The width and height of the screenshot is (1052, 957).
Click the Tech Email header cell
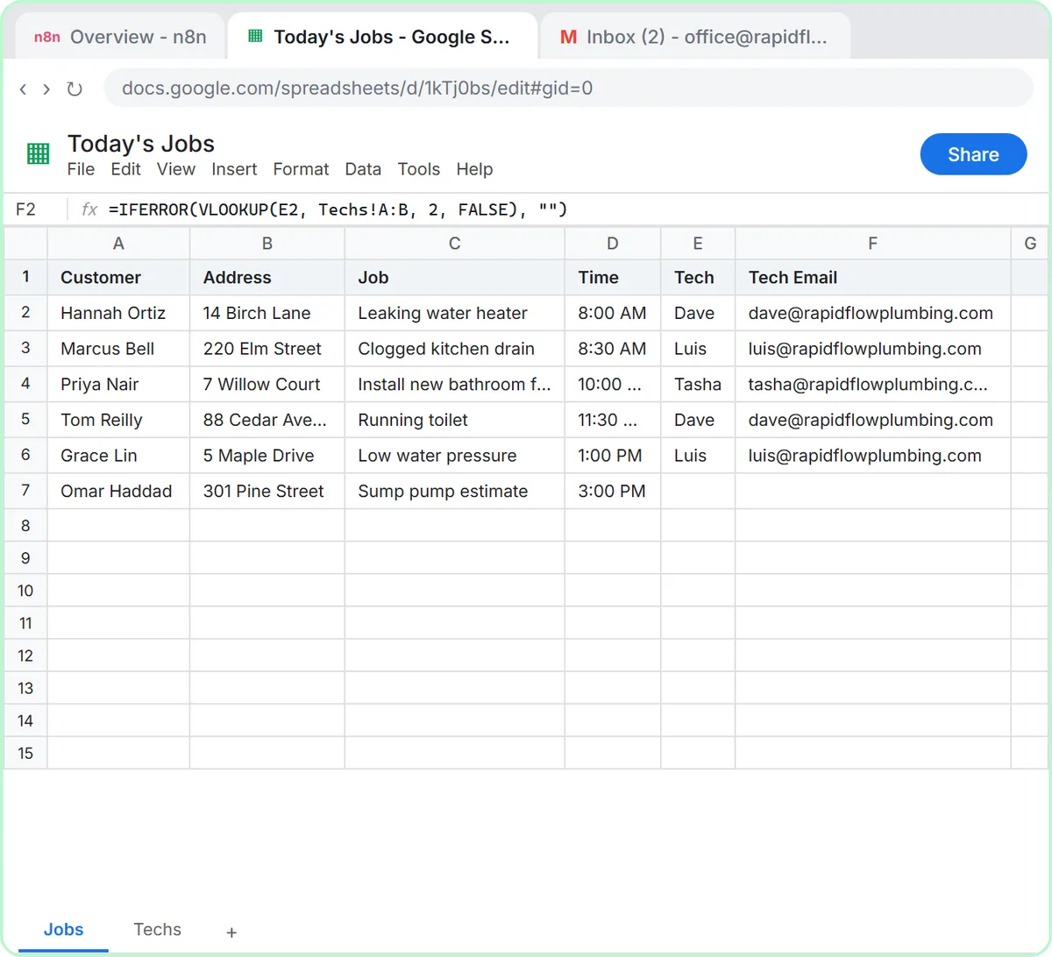pos(873,278)
